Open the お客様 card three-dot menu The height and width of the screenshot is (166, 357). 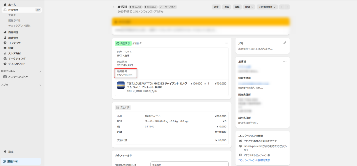point(284,62)
